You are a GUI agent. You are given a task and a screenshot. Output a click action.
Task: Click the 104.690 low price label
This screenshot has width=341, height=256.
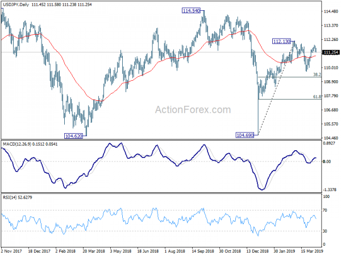pyautogui.click(x=245, y=135)
